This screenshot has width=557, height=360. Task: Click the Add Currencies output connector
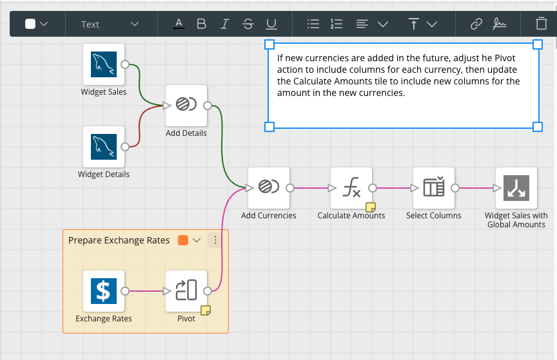290,188
